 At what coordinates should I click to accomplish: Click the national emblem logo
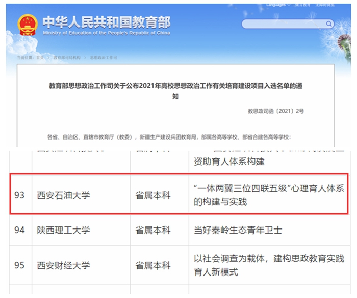click(27, 24)
